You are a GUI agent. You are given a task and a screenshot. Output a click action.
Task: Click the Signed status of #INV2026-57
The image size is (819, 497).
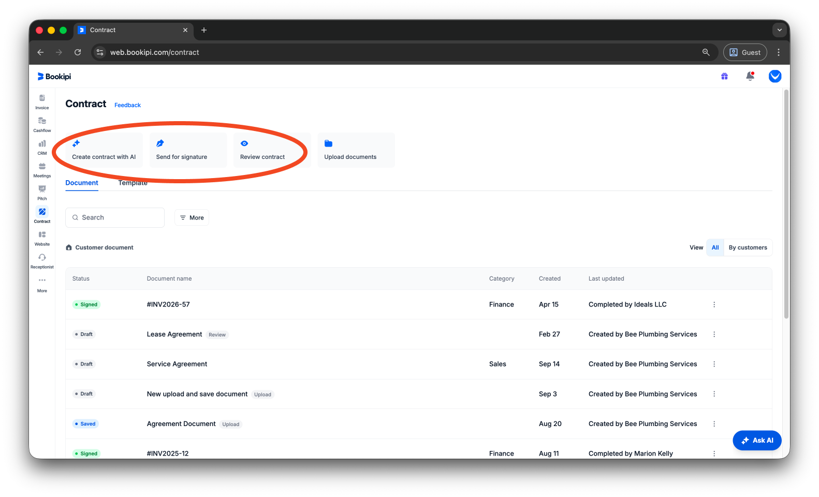[x=86, y=304]
